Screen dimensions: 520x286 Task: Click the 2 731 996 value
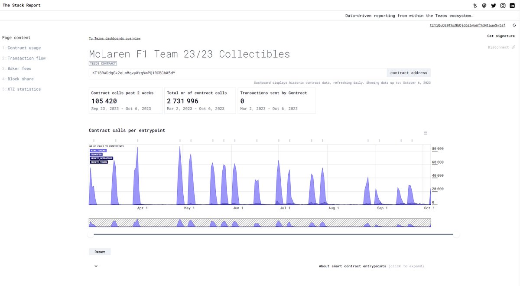[182, 101]
